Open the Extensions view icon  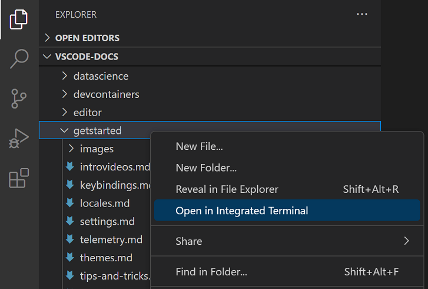click(x=19, y=178)
